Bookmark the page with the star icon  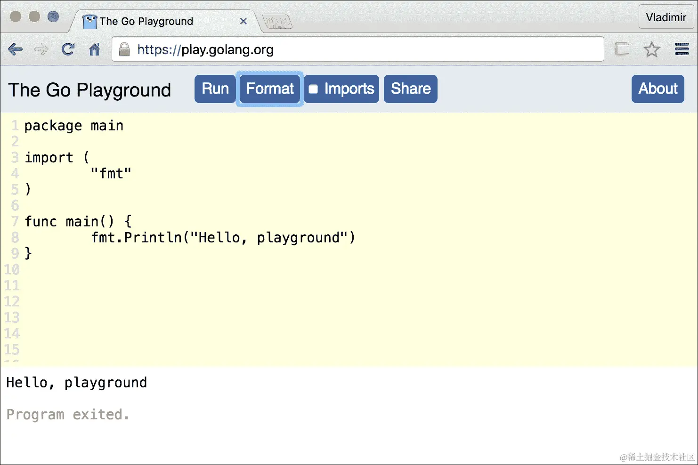652,49
